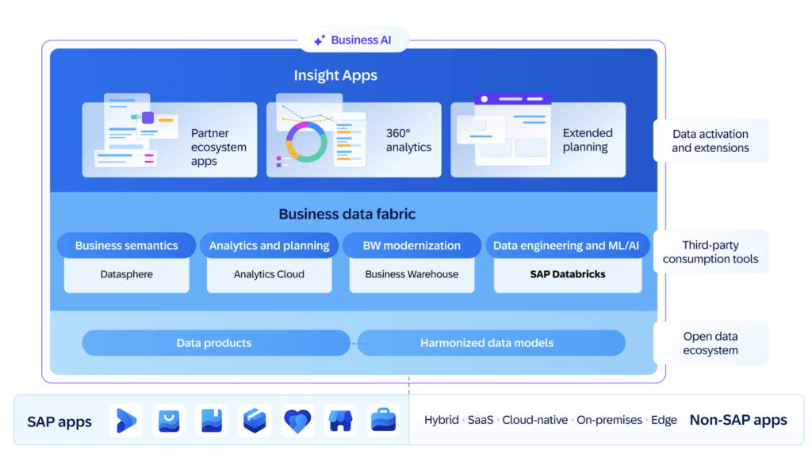Click the Harmonized data models button
Viewport: 812px width, 458px height.
pos(487,343)
